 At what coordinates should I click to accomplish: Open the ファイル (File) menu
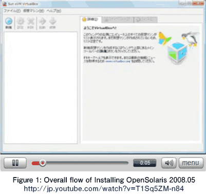tap(12, 11)
